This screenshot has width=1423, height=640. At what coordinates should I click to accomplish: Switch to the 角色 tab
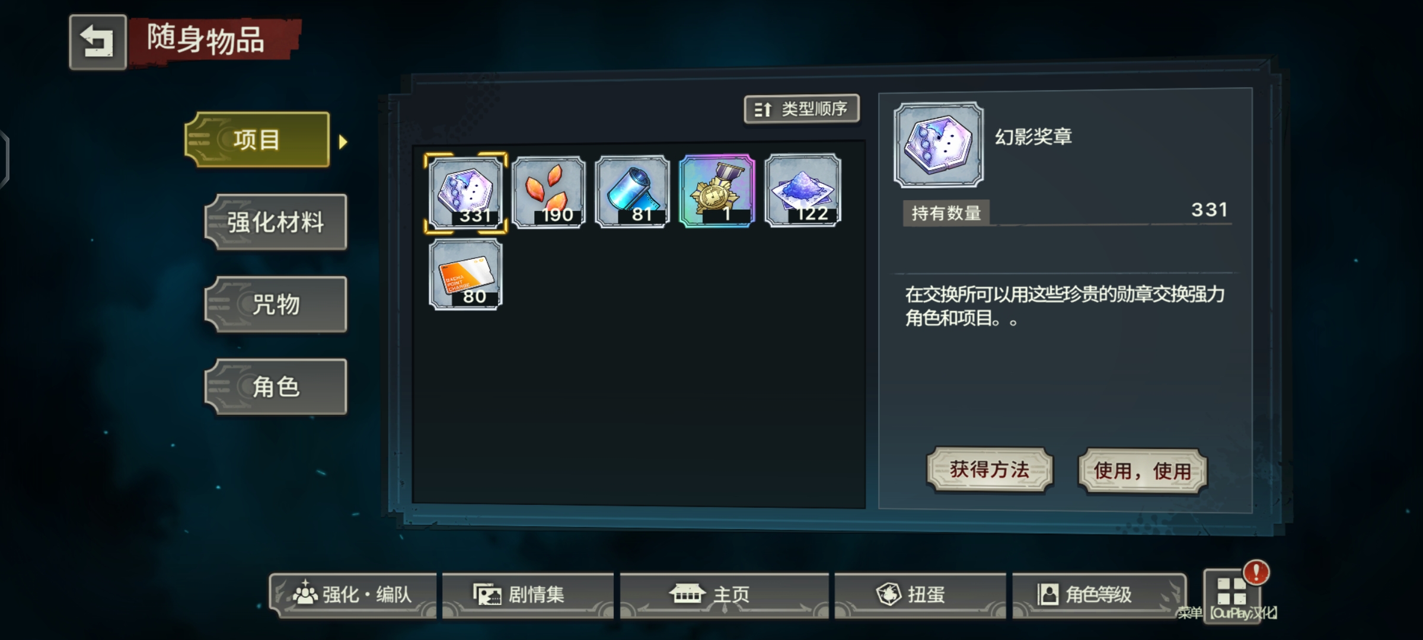[x=276, y=387]
